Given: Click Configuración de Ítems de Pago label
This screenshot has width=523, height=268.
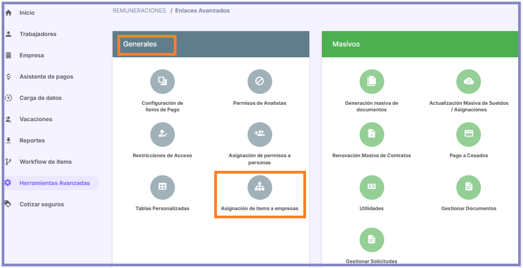Looking at the screenshot, I should 162,106.
